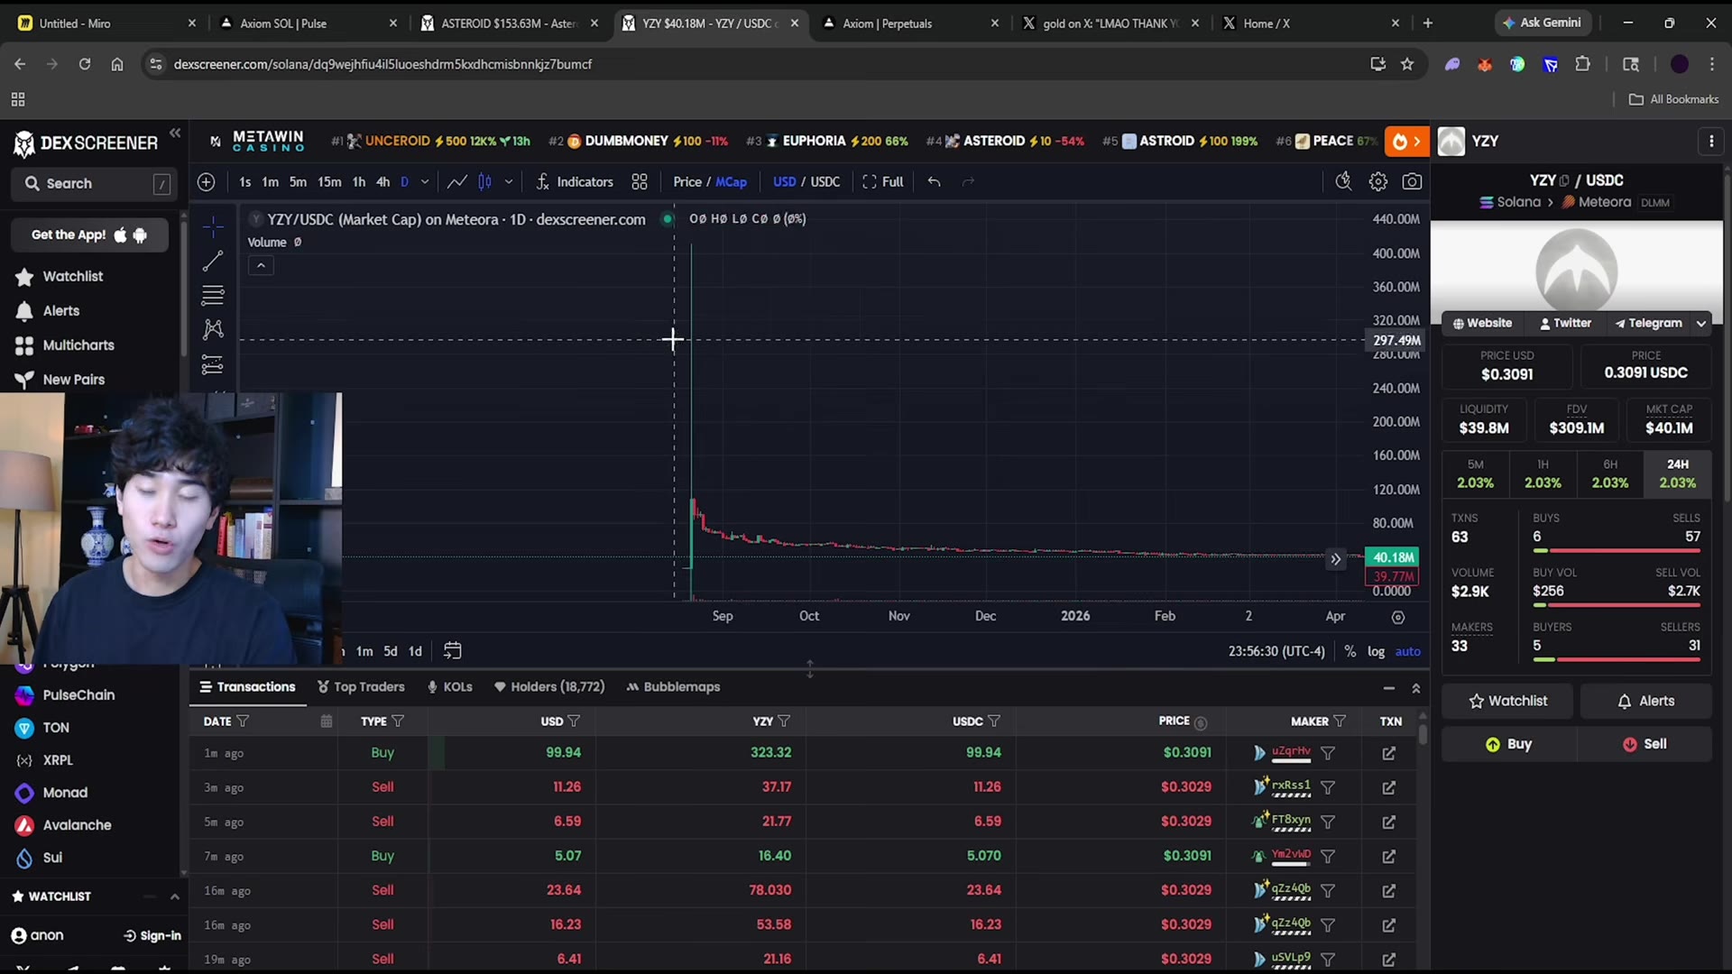Open New Pairs in the sidebar
Image resolution: width=1732 pixels, height=974 pixels.
pyautogui.click(x=74, y=380)
